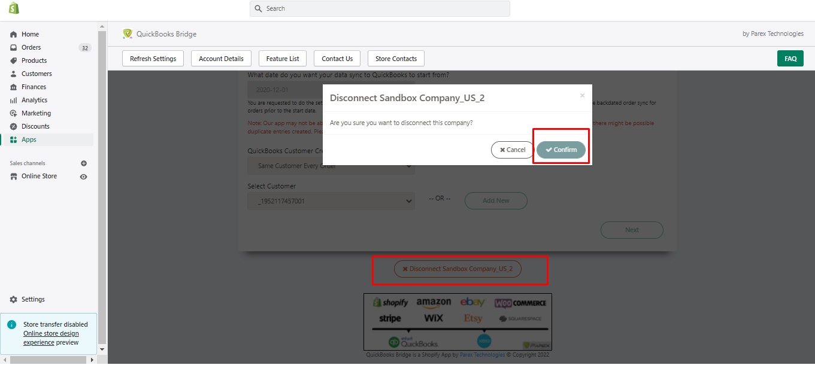
Task: Add a sales channel with plus icon
Action: [84, 163]
